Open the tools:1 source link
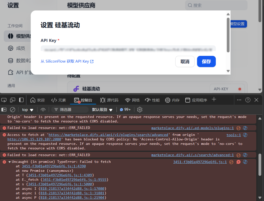This screenshot has height=201, width=264. point(234,135)
